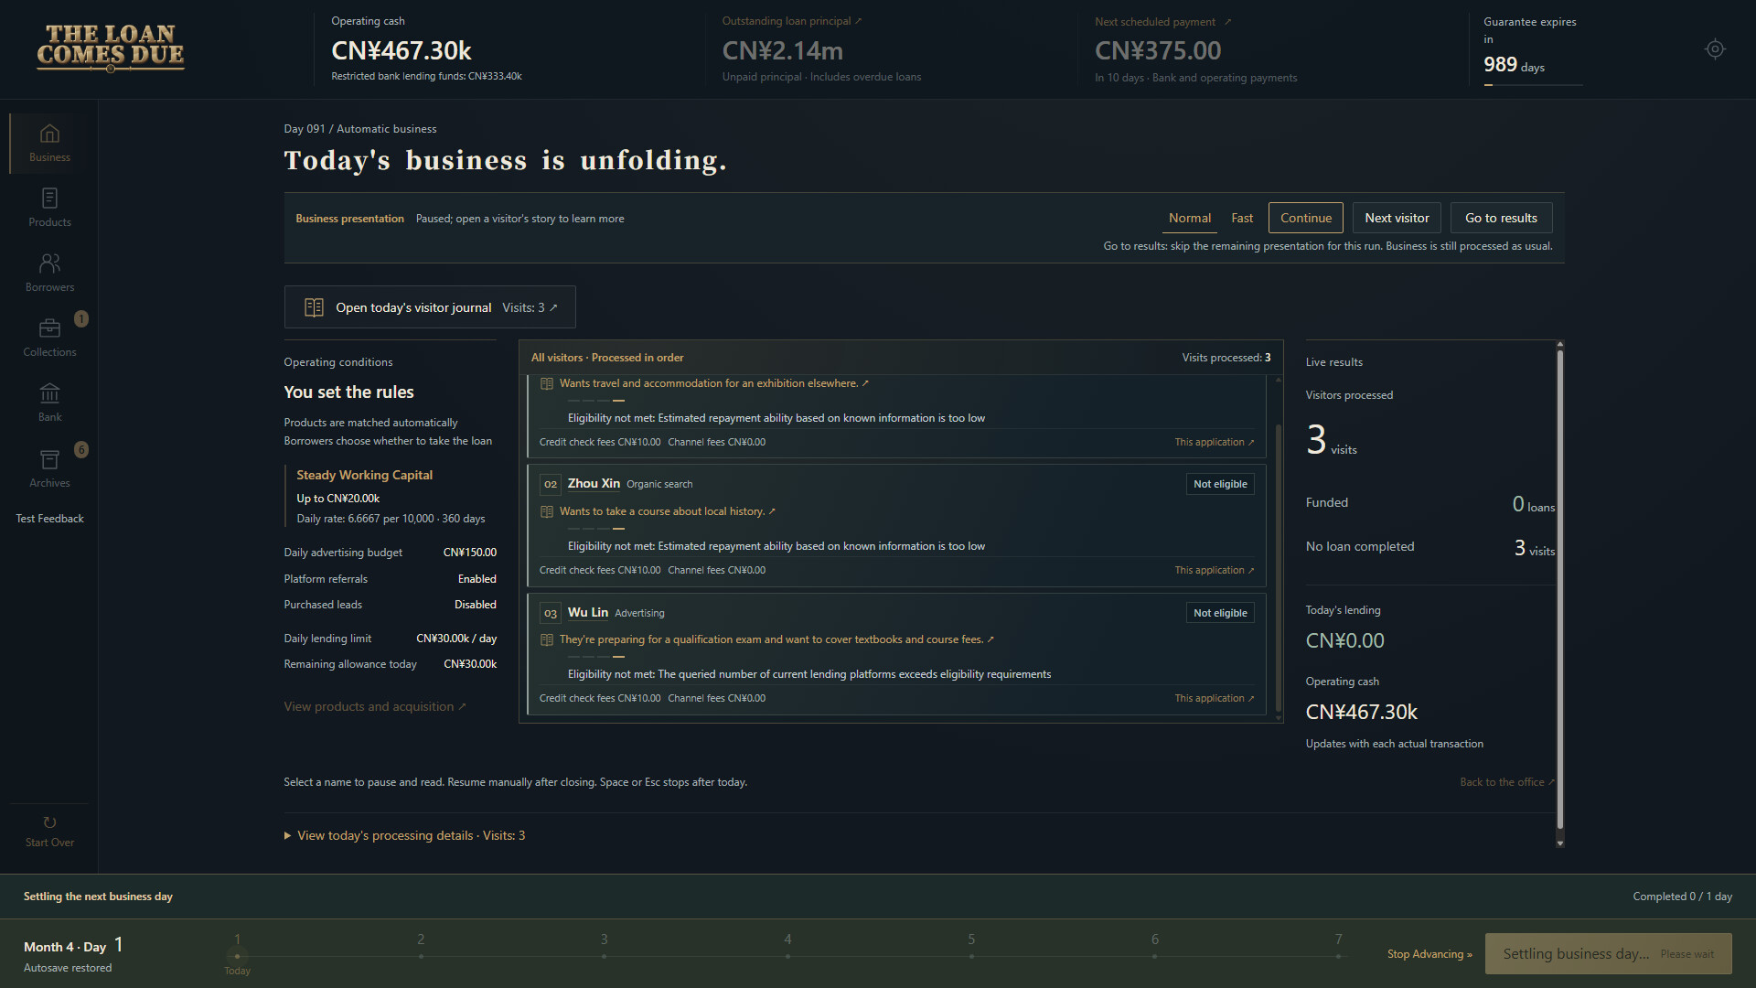Click the Settling business day button
This screenshot has height=988, width=1756.
(1608, 954)
